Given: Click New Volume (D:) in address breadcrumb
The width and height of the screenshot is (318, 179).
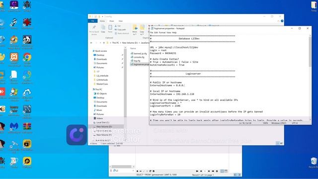Looking at the screenshot, I should [130, 43].
